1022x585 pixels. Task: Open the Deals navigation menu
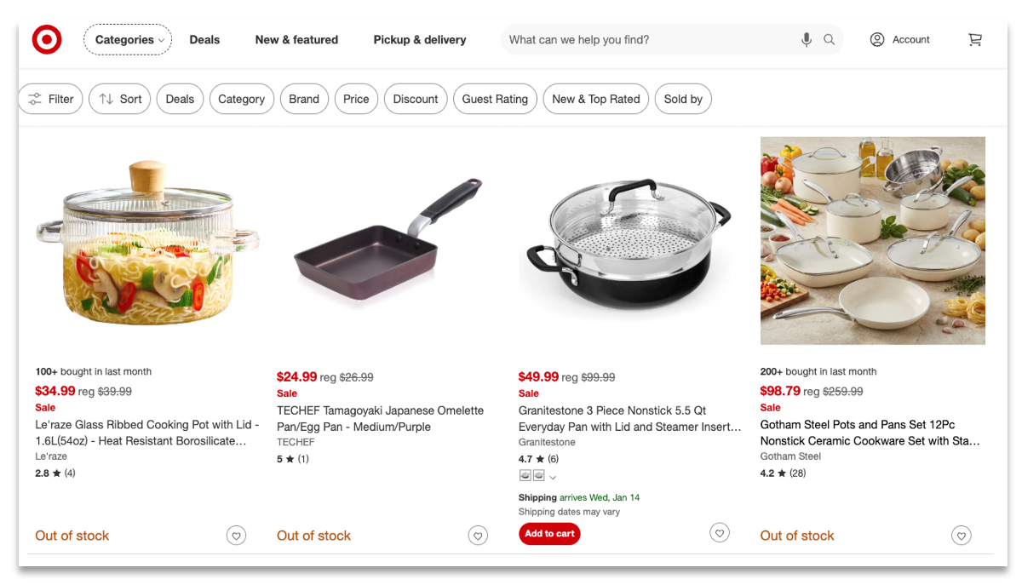[204, 40]
